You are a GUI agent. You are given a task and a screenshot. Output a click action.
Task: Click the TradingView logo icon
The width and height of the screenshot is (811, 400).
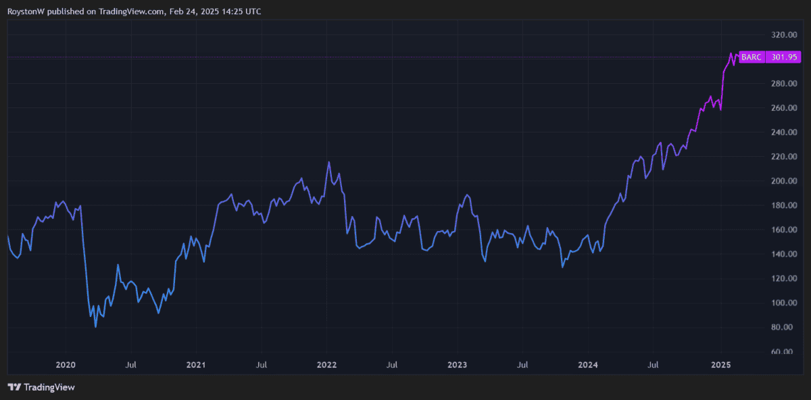pos(14,387)
